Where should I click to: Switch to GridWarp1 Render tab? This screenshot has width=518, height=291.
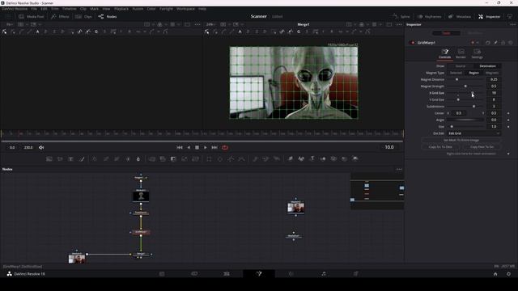pyautogui.click(x=461, y=54)
